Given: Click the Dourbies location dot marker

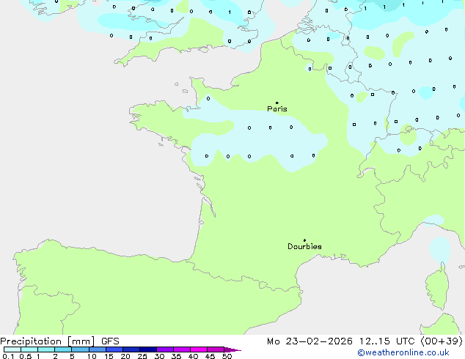Looking at the screenshot, I should click(304, 240).
